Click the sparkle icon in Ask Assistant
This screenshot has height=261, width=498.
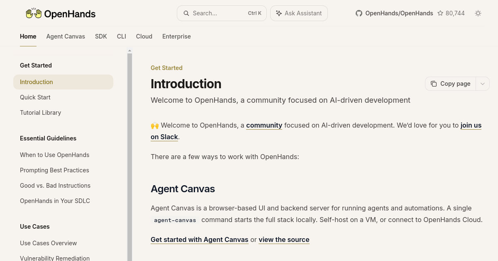point(279,13)
